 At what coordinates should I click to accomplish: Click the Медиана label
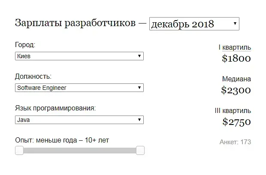click(x=236, y=79)
